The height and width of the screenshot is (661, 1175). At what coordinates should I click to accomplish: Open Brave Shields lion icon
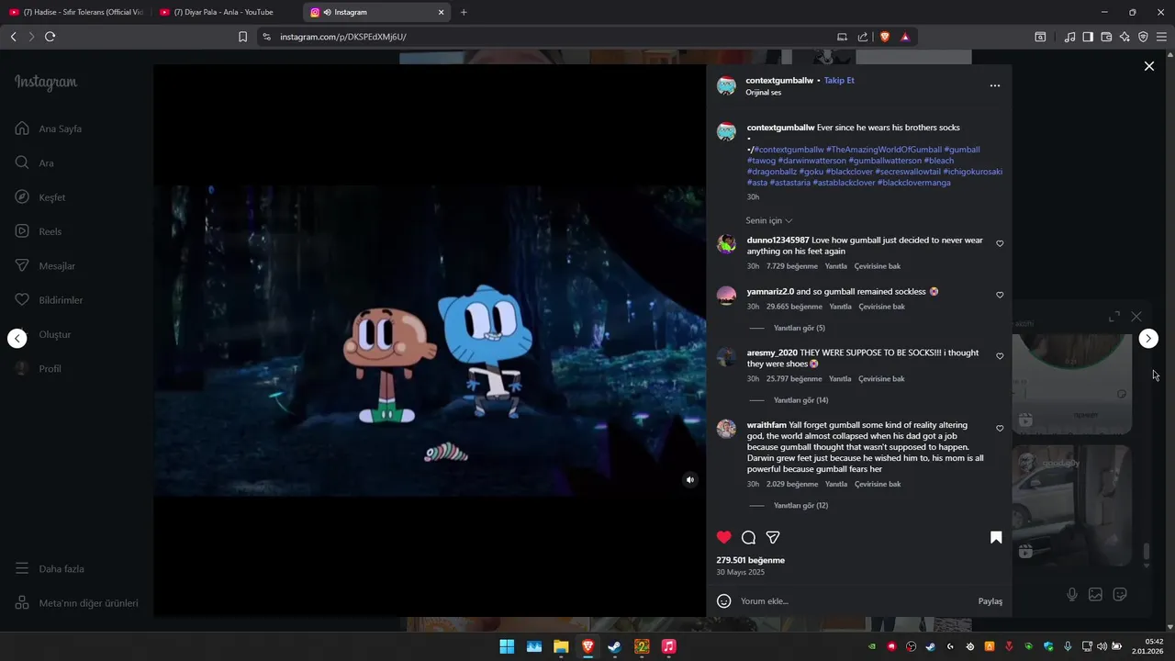pyautogui.click(x=885, y=37)
